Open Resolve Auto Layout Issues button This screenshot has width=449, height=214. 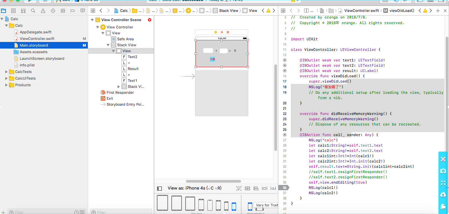[273, 188]
